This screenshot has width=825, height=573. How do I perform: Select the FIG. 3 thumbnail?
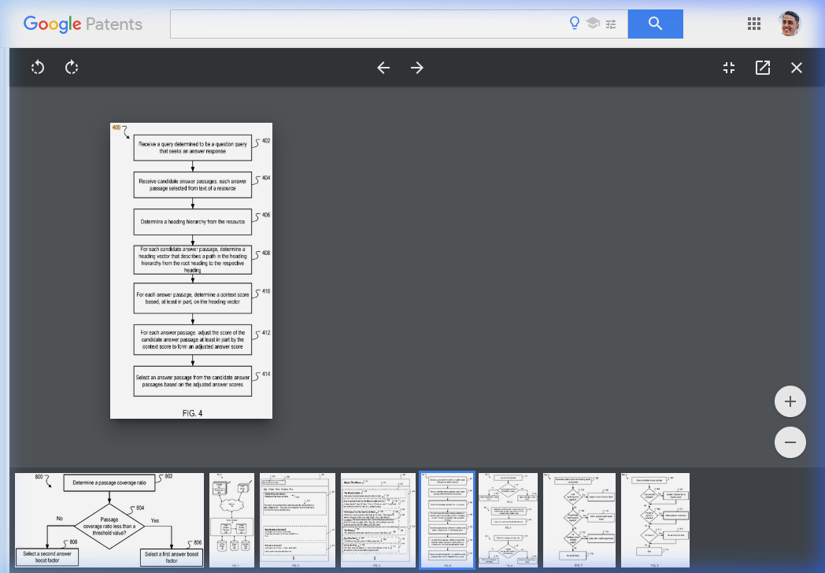(x=378, y=519)
